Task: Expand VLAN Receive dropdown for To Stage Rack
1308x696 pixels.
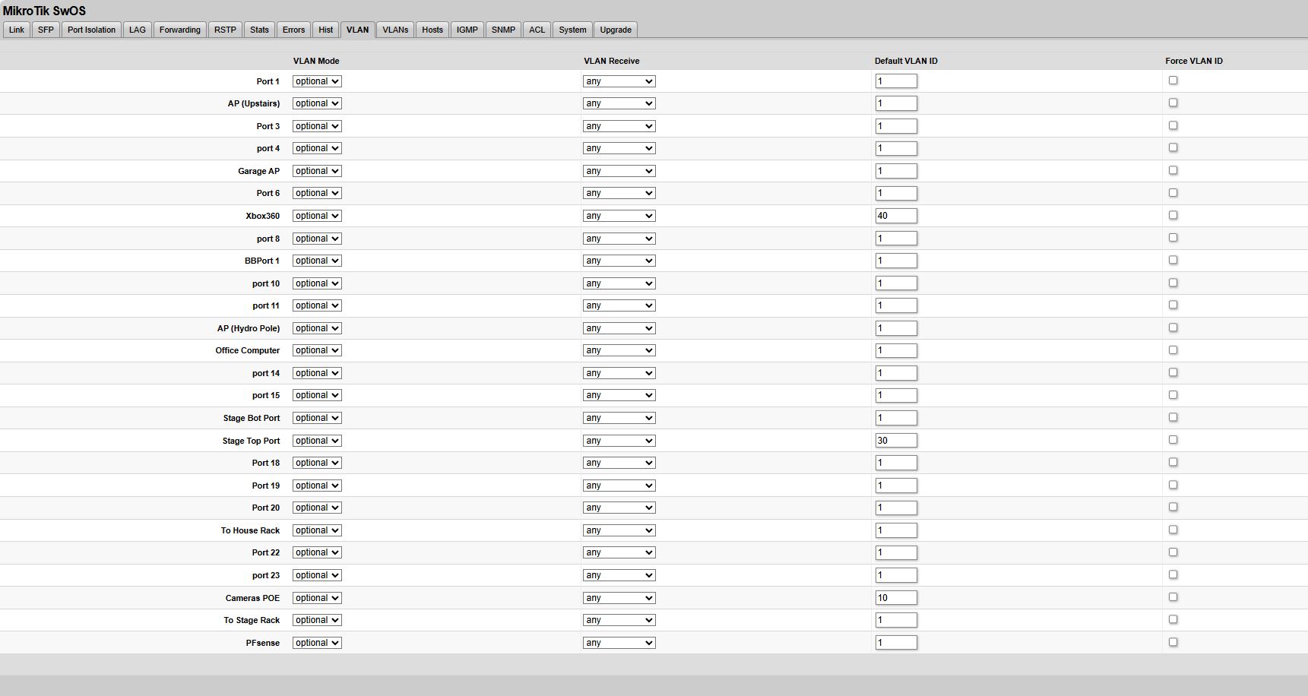Action: pyautogui.click(x=619, y=620)
